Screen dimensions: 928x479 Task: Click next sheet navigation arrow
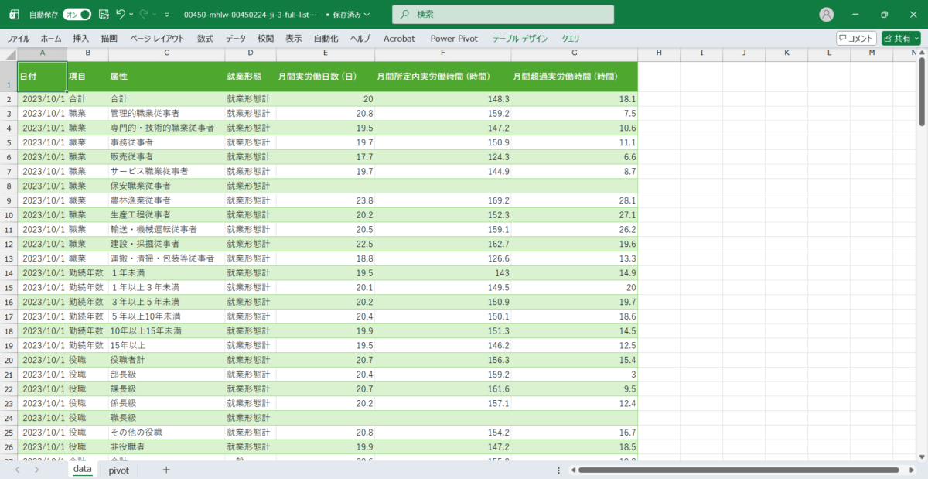[36, 470]
